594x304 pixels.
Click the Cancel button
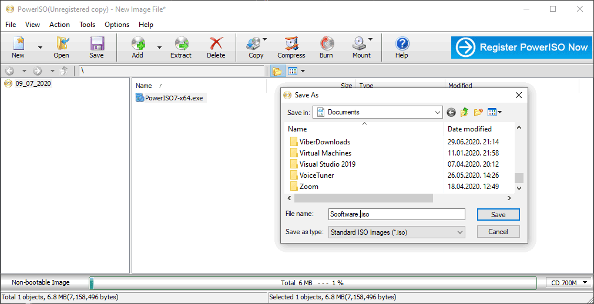tap(498, 232)
